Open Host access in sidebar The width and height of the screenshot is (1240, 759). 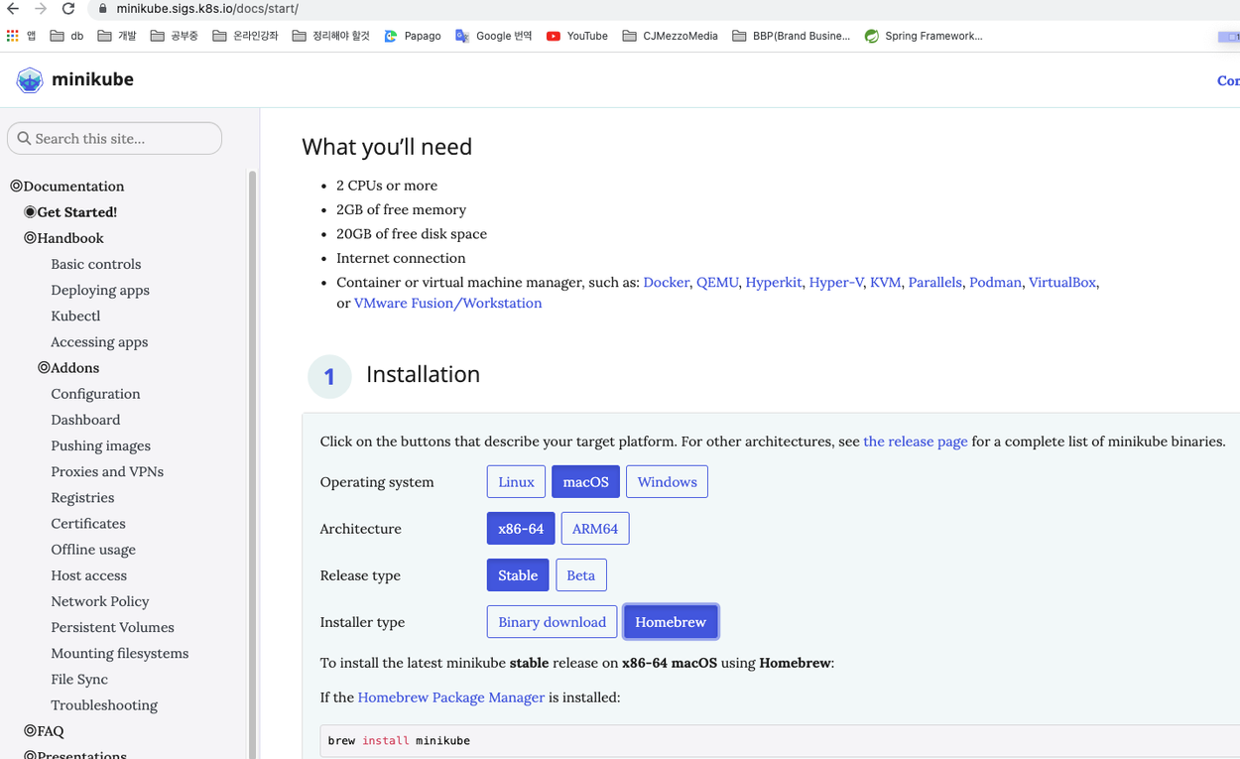89,575
